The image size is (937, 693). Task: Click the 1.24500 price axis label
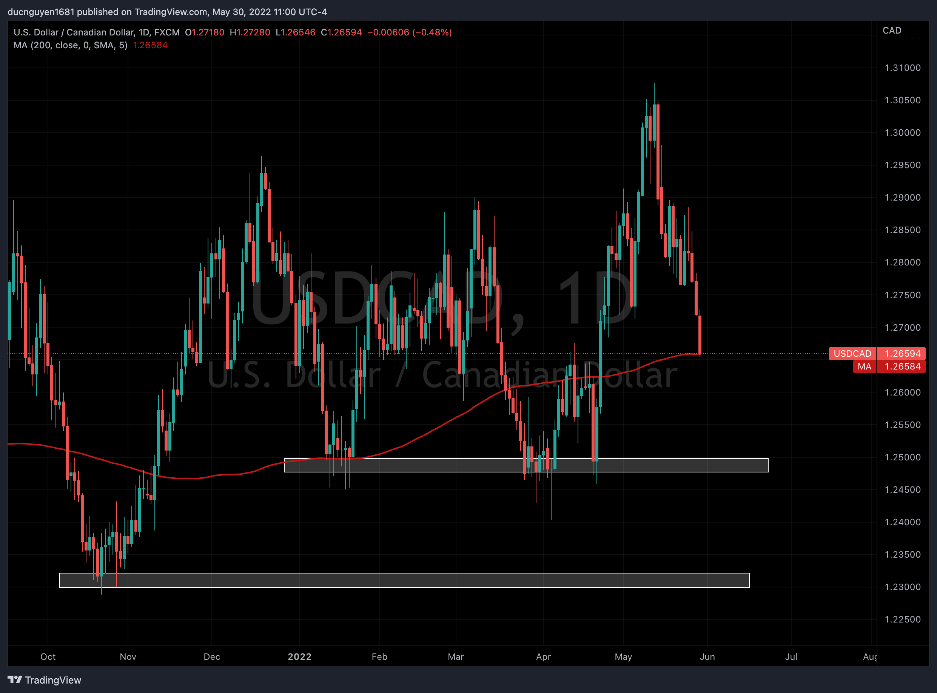(903, 489)
